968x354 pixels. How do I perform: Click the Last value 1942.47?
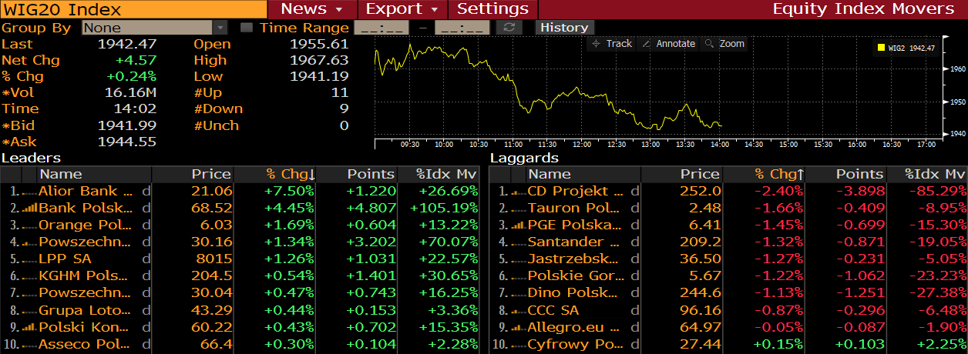pyautogui.click(x=126, y=44)
